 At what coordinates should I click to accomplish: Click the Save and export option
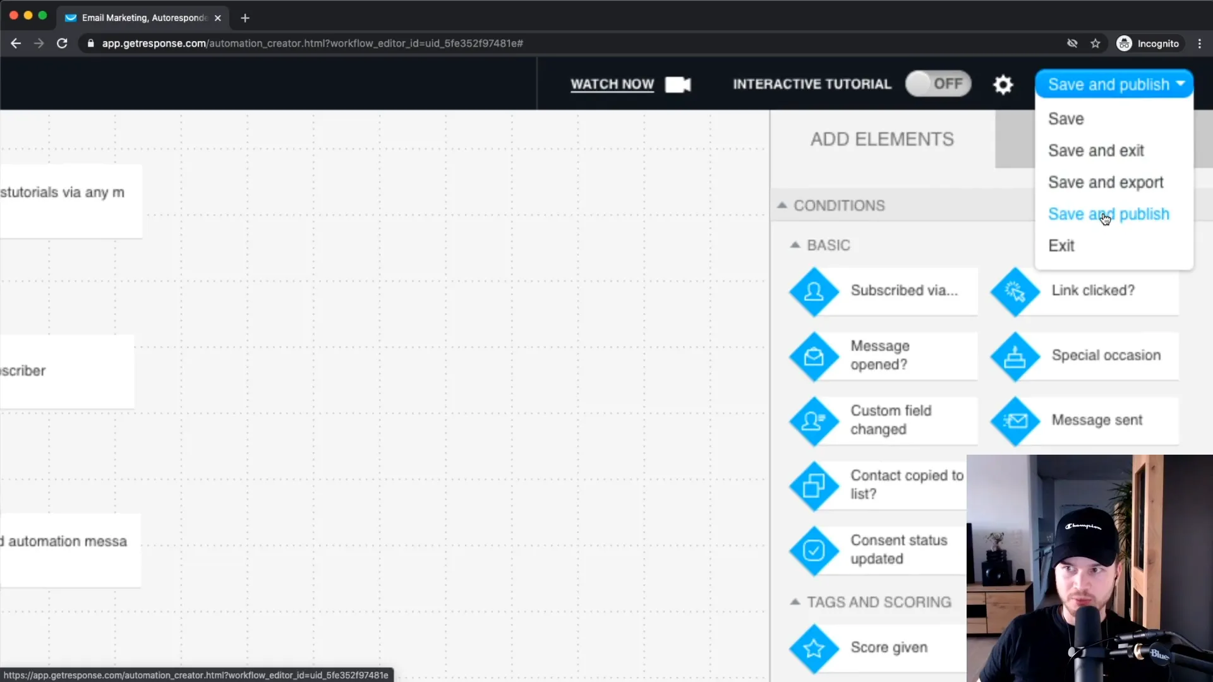click(x=1107, y=181)
